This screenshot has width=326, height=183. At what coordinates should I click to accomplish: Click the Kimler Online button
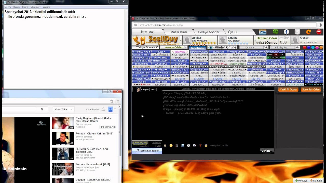[x=223, y=47]
